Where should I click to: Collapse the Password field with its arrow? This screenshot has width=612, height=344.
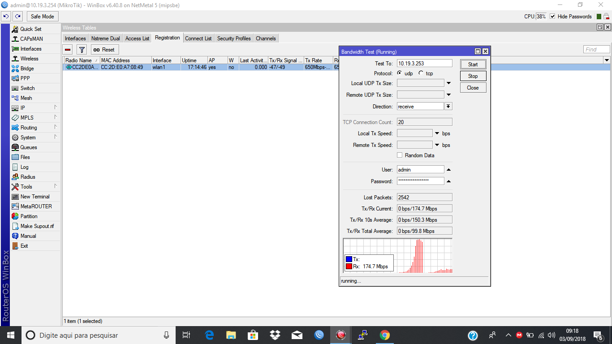pos(448,181)
